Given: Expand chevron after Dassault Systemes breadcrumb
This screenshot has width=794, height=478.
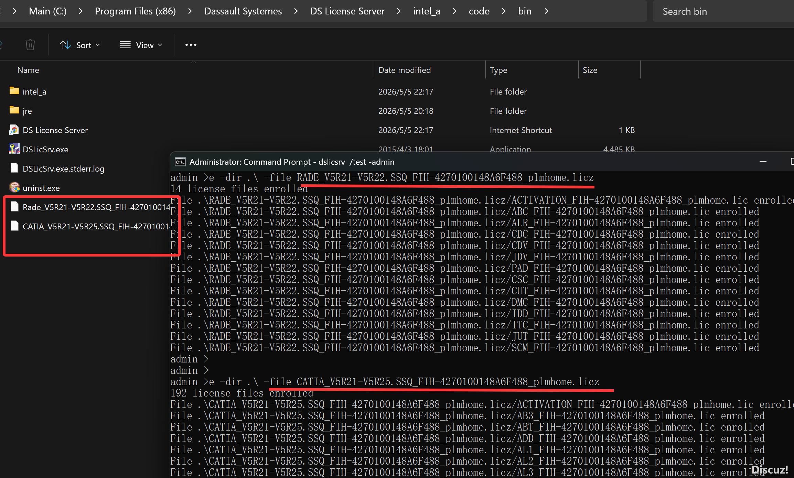Looking at the screenshot, I should coord(296,11).
